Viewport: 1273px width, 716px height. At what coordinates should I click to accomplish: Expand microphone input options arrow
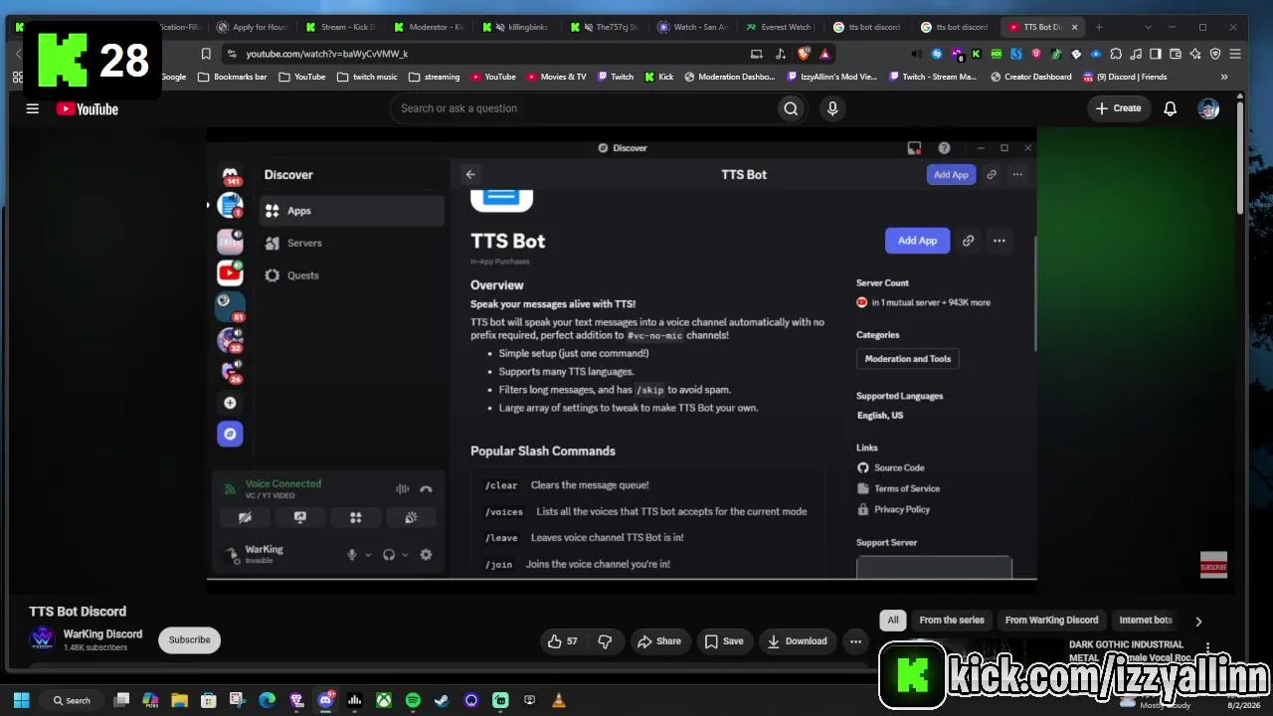pyautogui.click(x=368, y=555)
